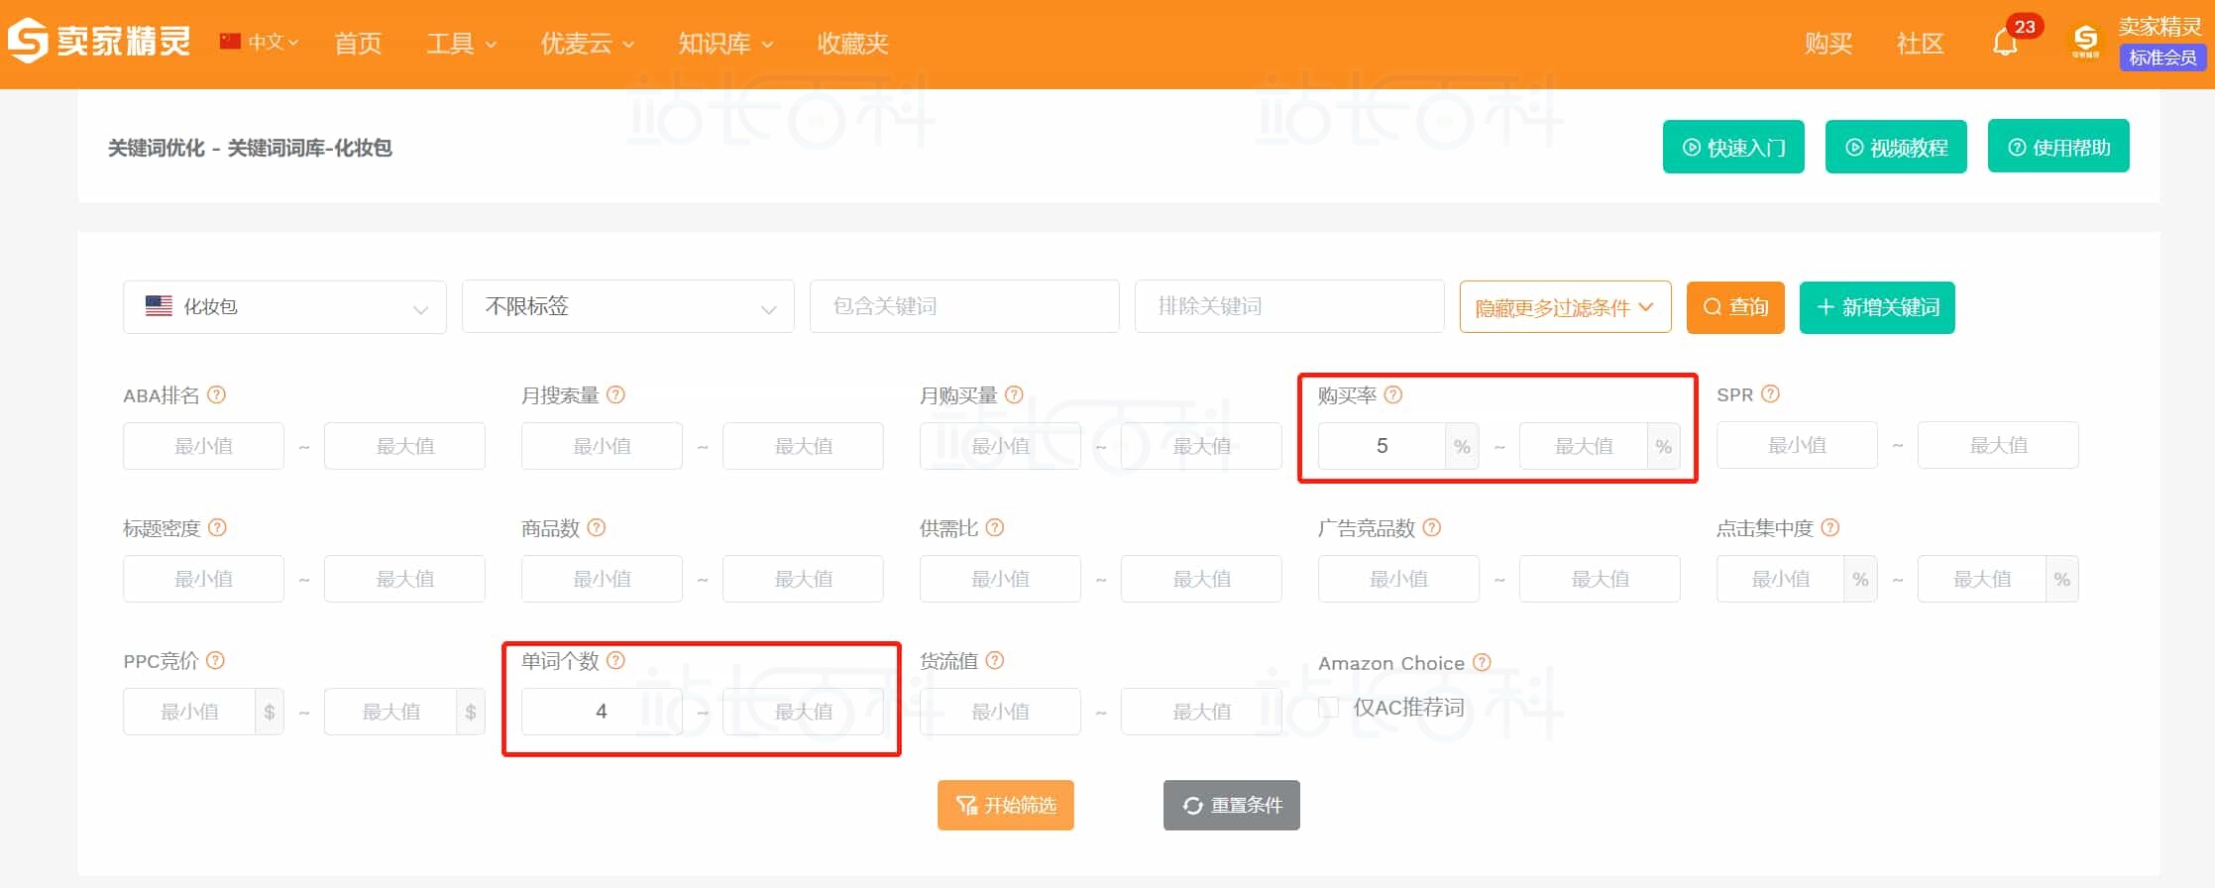Open 收藏夹 in navigation
2215x888 pixels.
coord(852,43)
